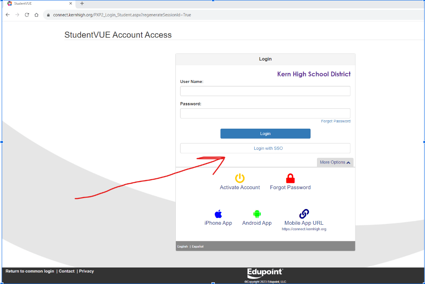This screenshot has height=284, width=425.
Task: Switch language to Español
Action: pyautogui.click(x=197, y=246)
